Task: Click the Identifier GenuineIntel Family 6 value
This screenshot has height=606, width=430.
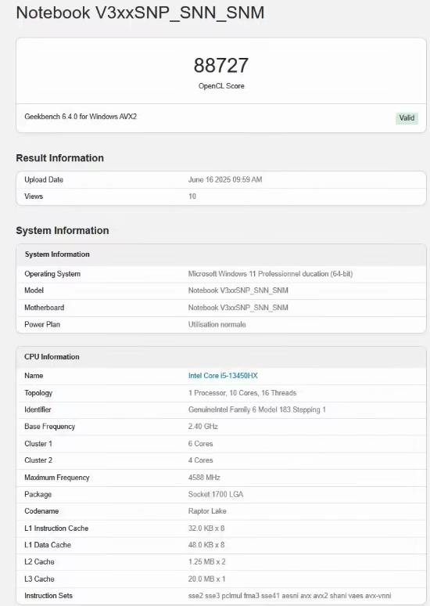Action: click(x=257, y=409)
